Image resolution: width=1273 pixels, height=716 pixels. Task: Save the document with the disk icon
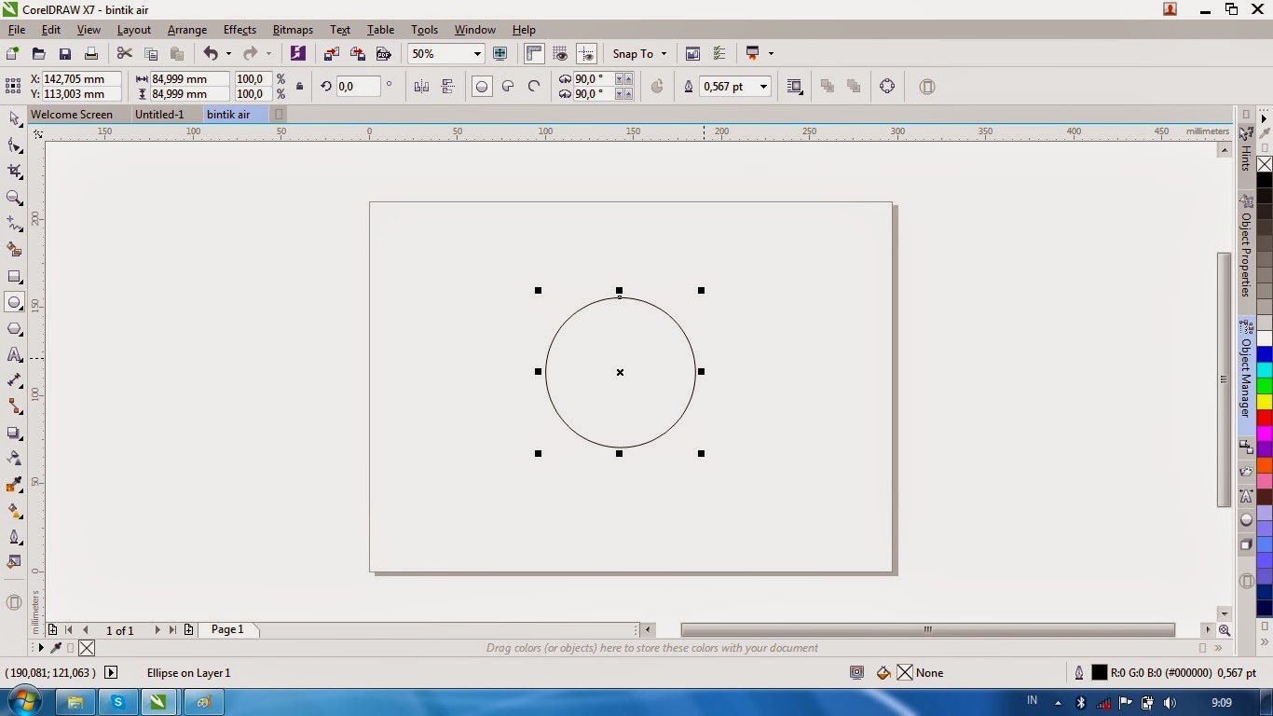[64, 54]
